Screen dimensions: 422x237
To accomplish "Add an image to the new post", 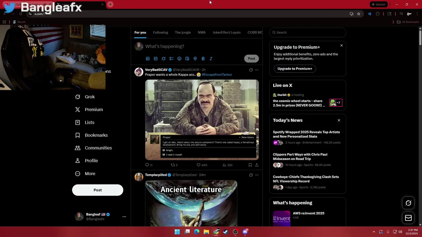I will [x=148, y=59].
